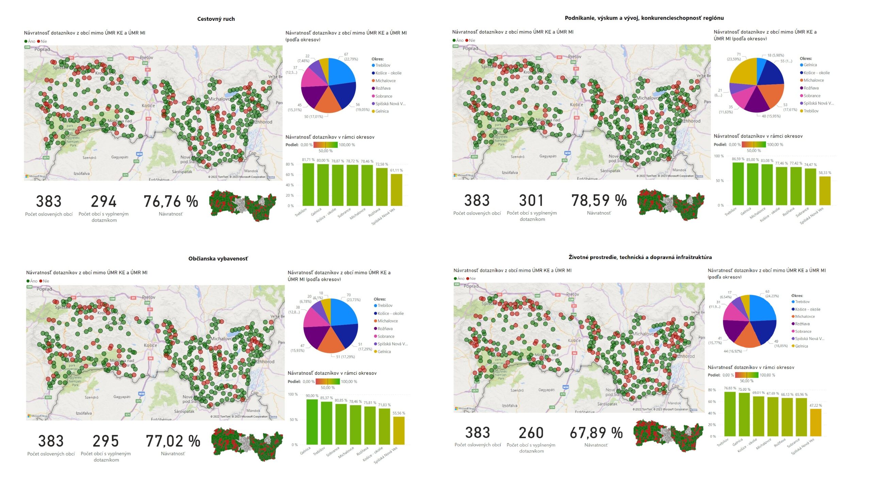Screen dimensions: 871x491
Task: Open the region map thumbnail beside 78,59 %
Action: tap(671, 204)
